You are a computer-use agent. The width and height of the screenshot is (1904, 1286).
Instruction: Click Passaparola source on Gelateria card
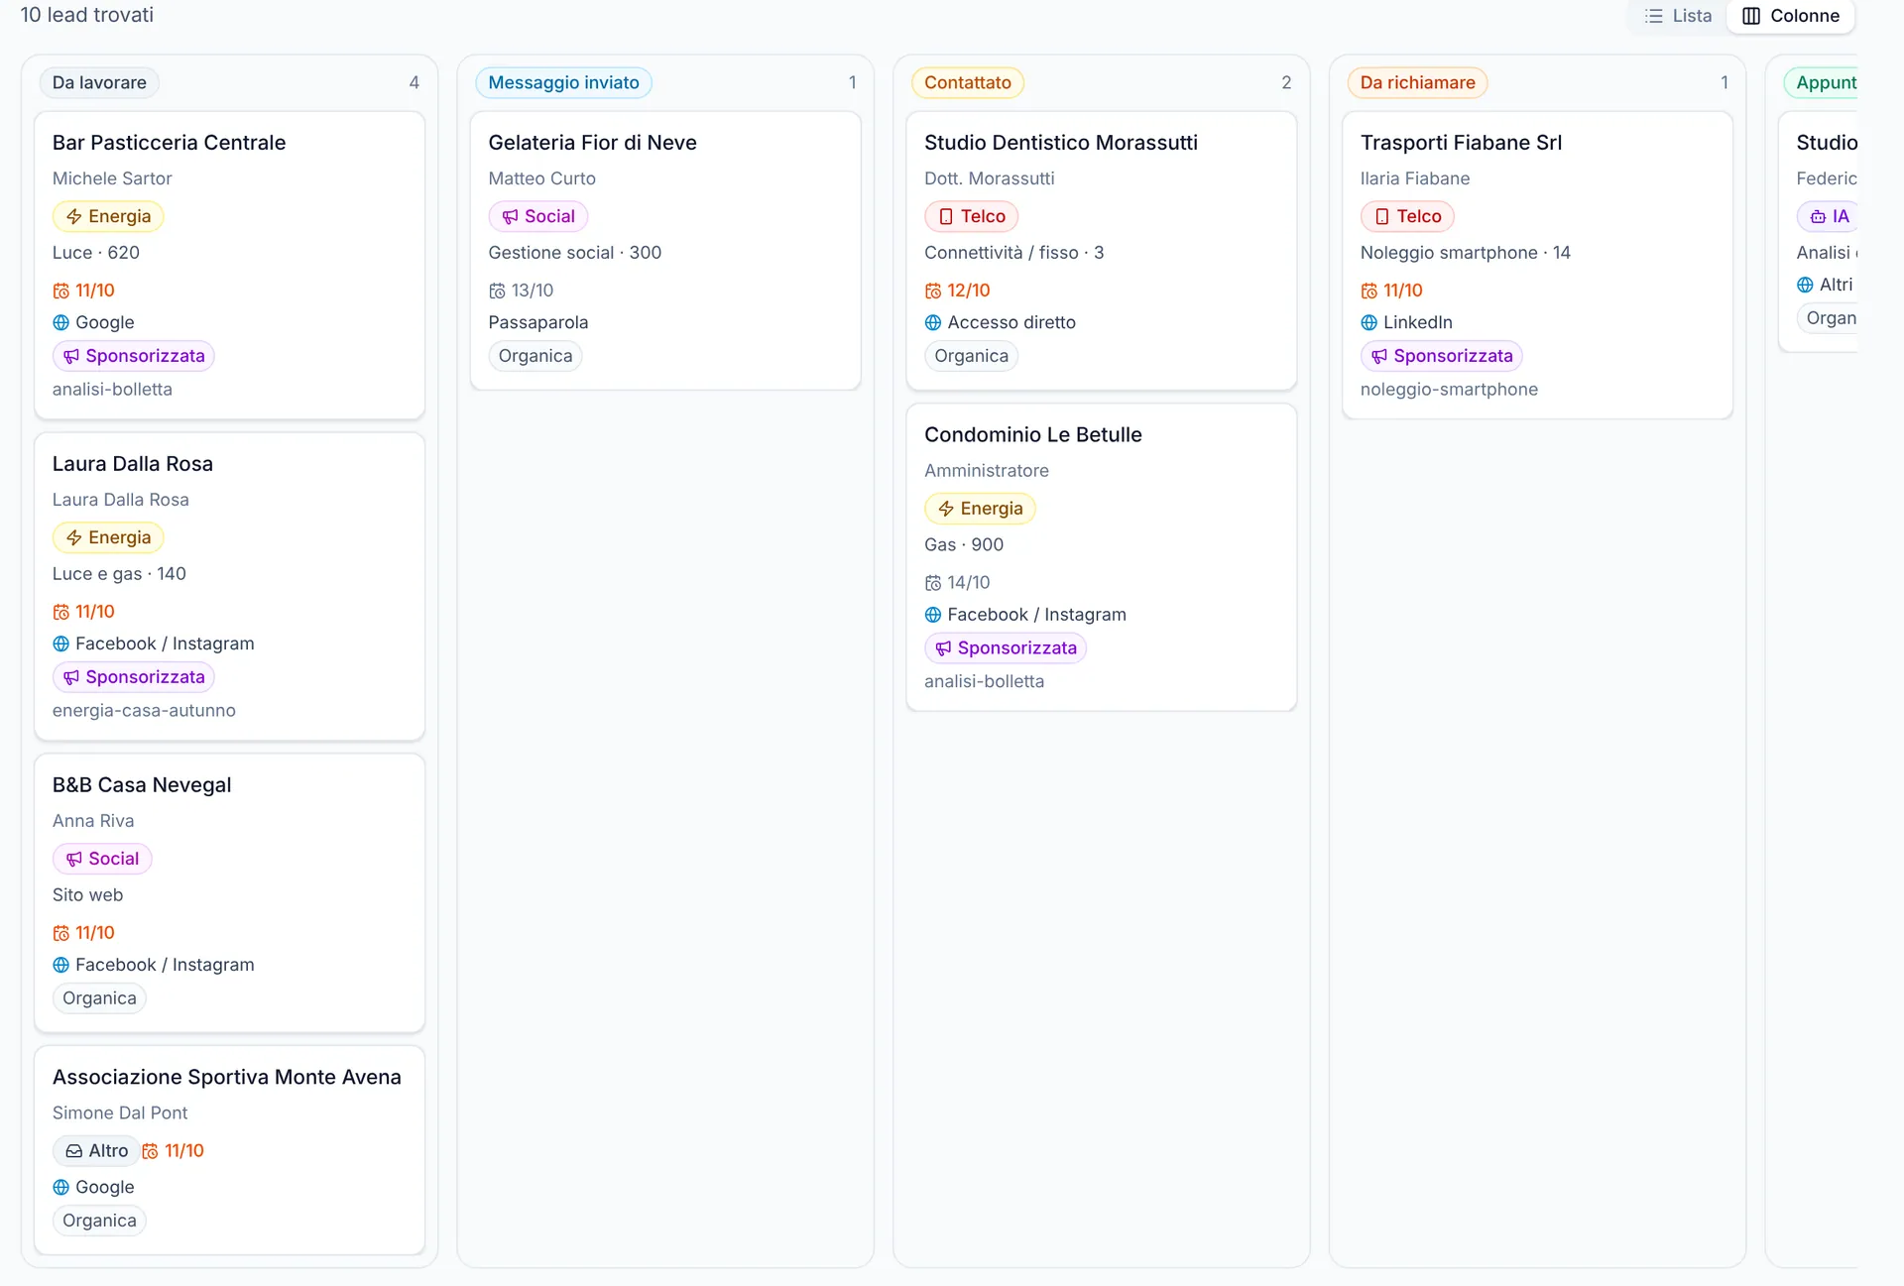click(538, 322)
